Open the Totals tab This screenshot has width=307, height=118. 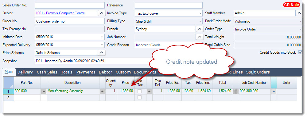67,72
